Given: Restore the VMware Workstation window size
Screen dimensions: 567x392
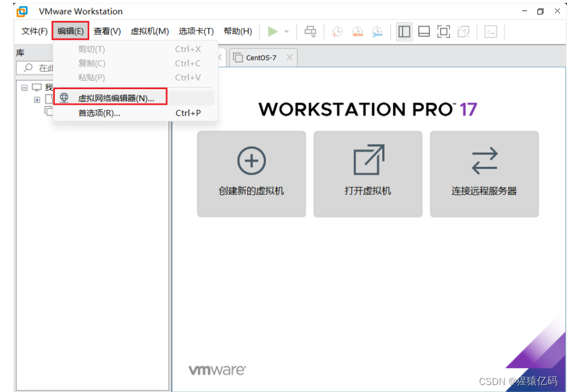Looking at the screenshot, I should point(540,11).
